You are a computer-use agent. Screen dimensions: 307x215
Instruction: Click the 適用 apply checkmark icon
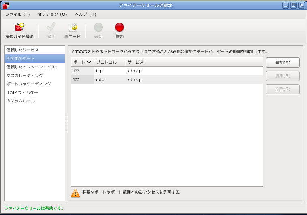(51, 28)
